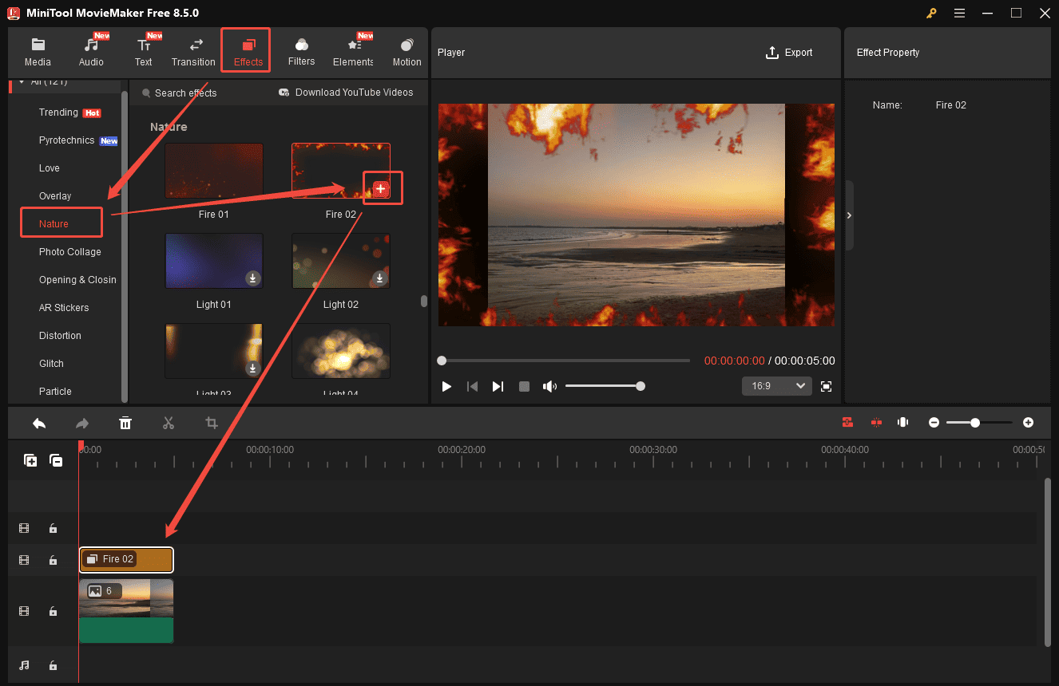Switch to the Transition tab

click(192, 49)
